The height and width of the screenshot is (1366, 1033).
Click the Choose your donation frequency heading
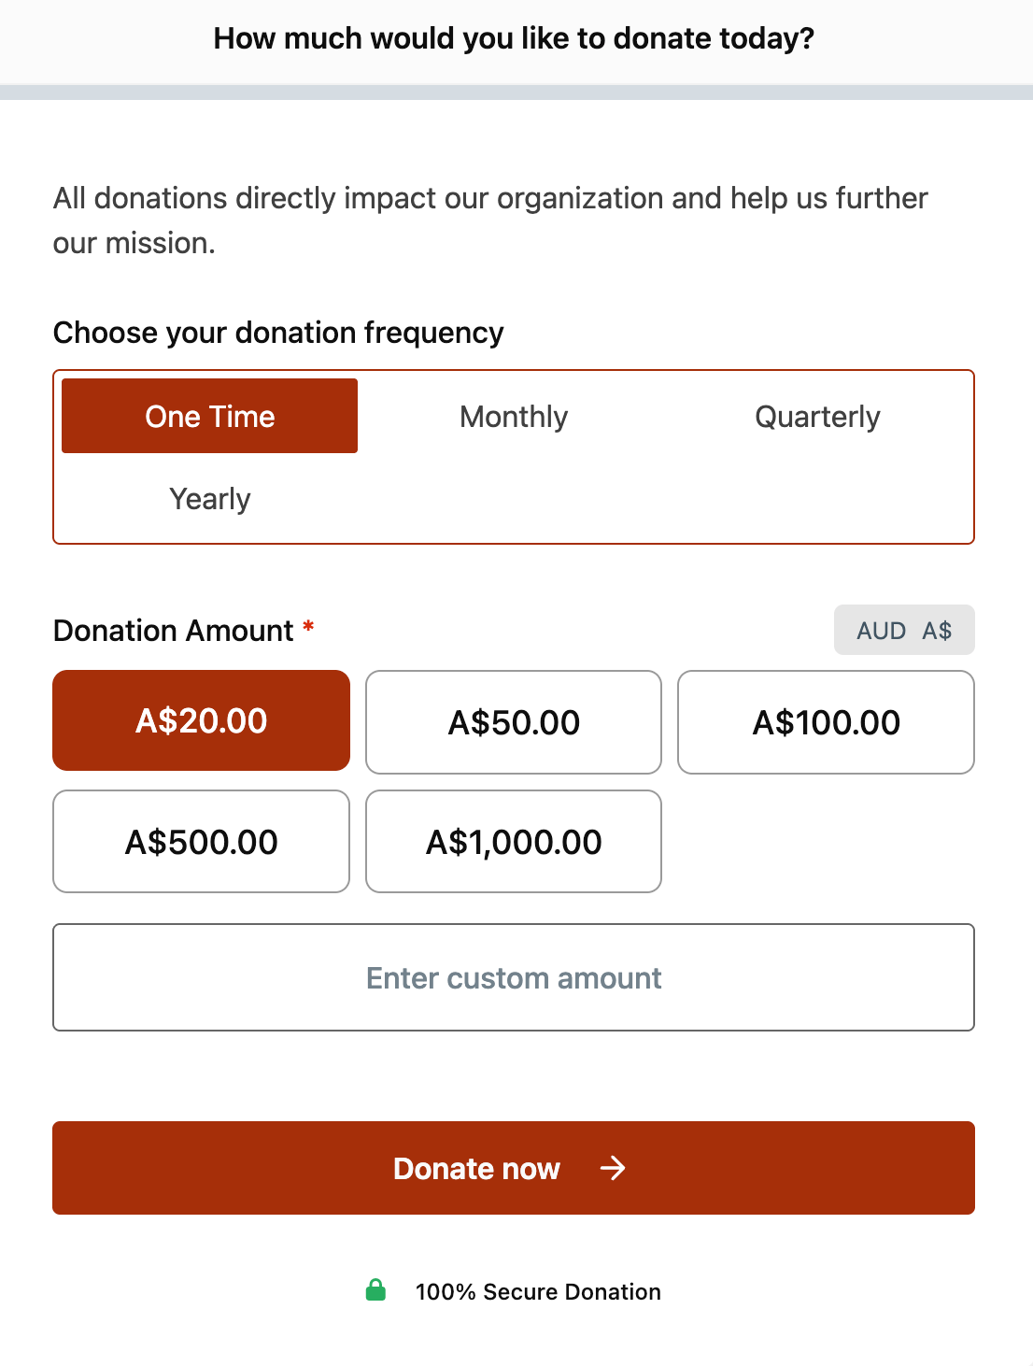tap(277, 333)
